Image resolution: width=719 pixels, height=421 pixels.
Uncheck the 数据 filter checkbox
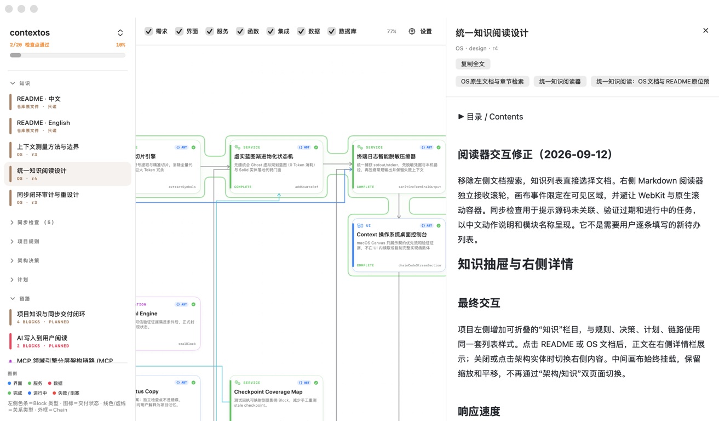point(301,31)
